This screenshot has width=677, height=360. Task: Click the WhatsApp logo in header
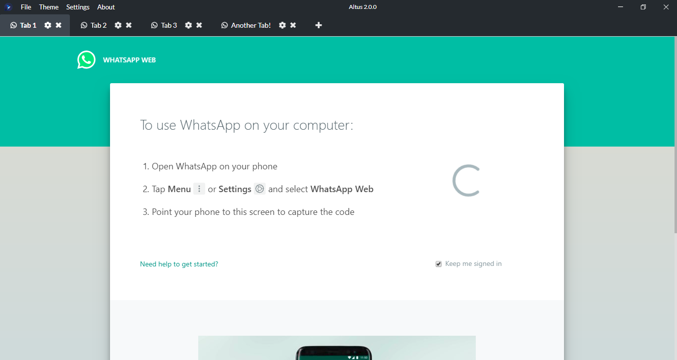[86, 60]
